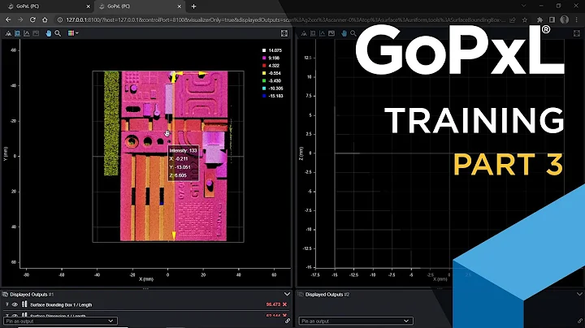585x328 pixels.
Task: Toggle visibility of Surface Bounding Box 1 / Length
Action: coord(15,304)
